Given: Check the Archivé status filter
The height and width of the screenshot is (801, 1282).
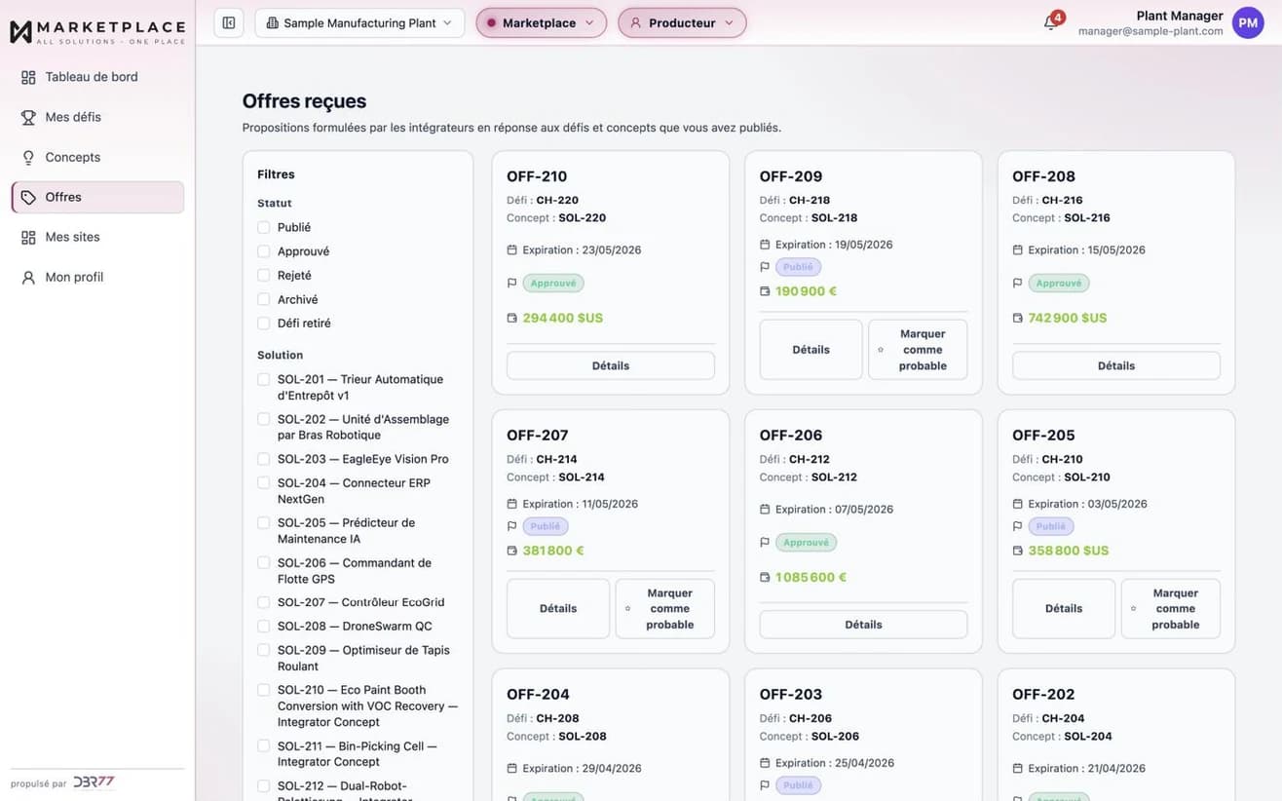Looking at the screenshot, I should click(263, 299).
